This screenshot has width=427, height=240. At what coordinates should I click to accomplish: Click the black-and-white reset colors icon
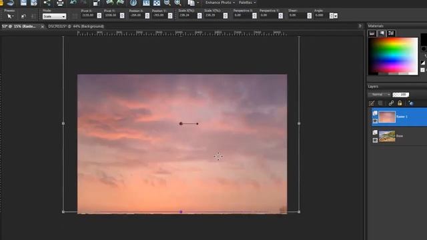[x=423, y=63]
